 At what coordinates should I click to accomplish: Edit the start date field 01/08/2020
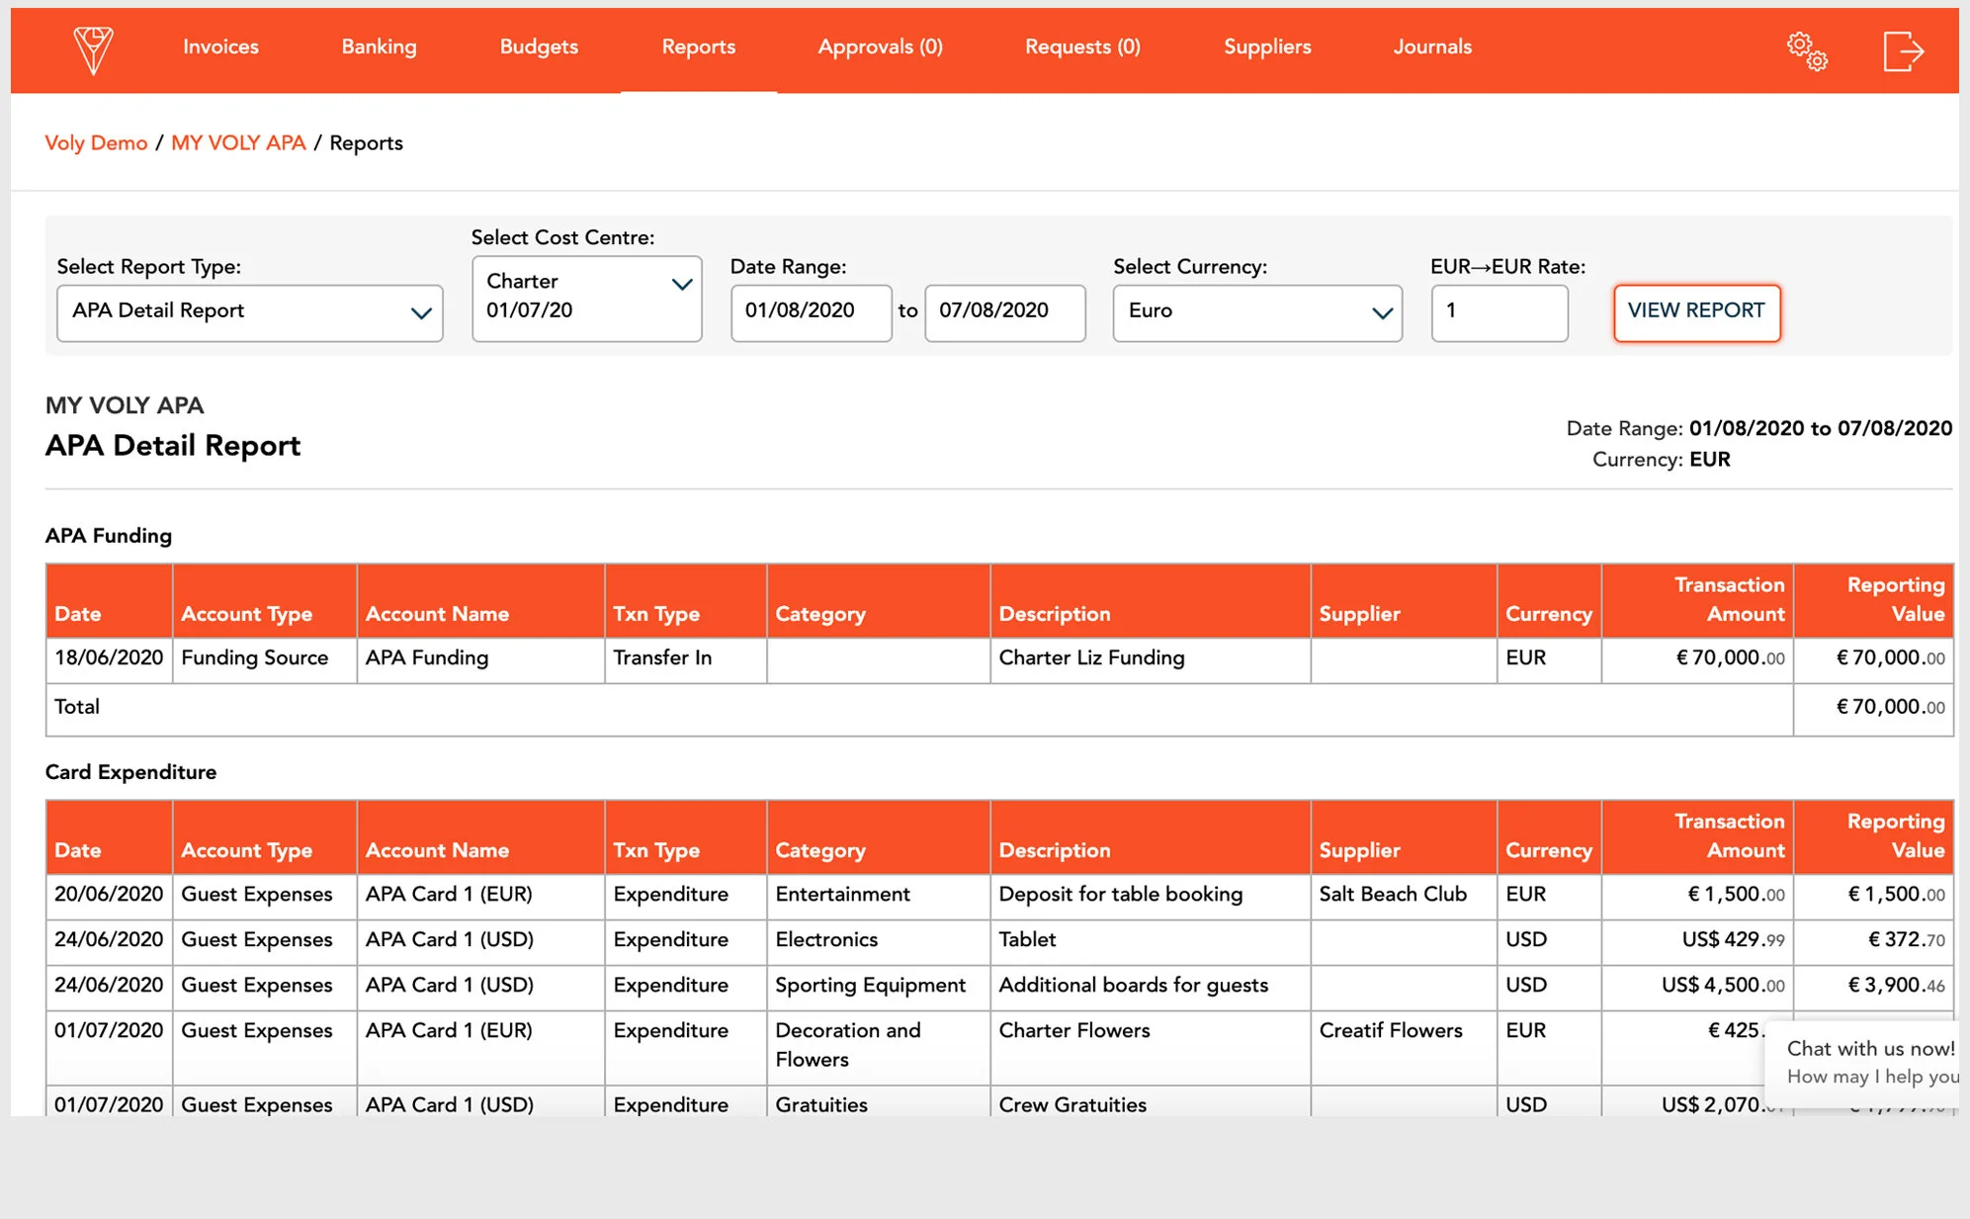[x=811, y=312]
